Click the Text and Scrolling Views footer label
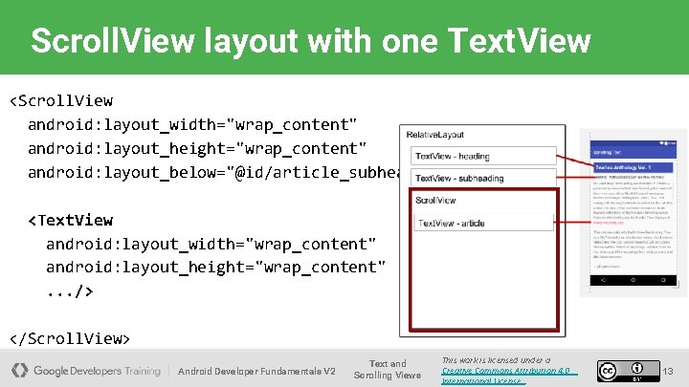The width and height of the screenshot is (689, 387). pos(388,370)
